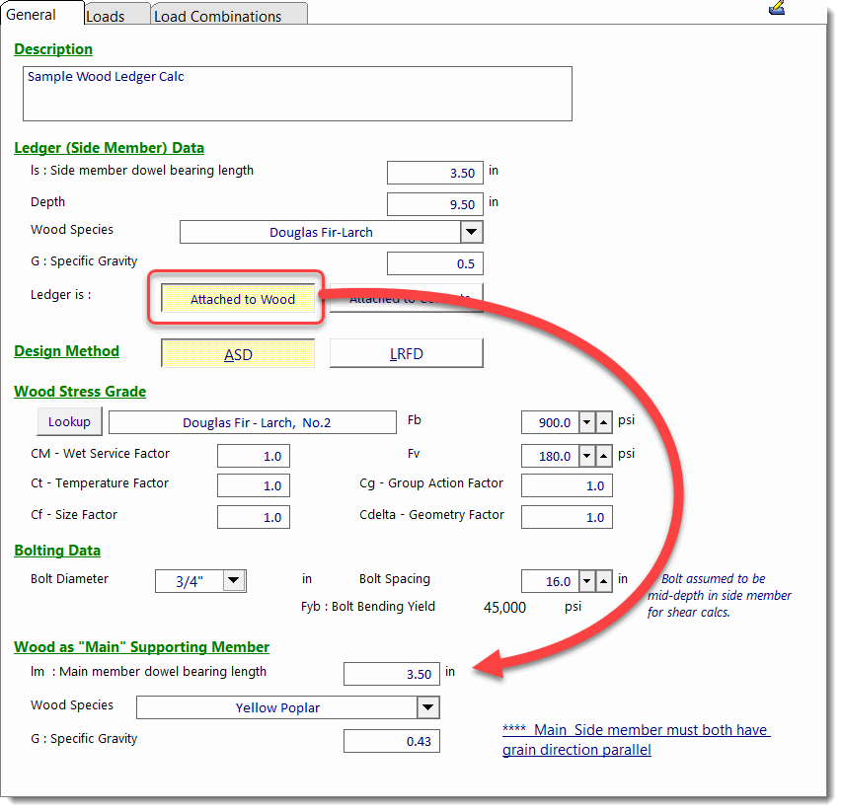
Task: Click the Description text box
Action: 297,94
